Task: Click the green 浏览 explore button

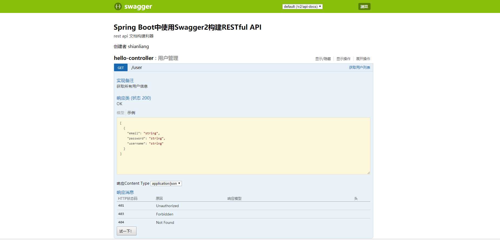Action: pyautogui.click(x=364, y=6)
